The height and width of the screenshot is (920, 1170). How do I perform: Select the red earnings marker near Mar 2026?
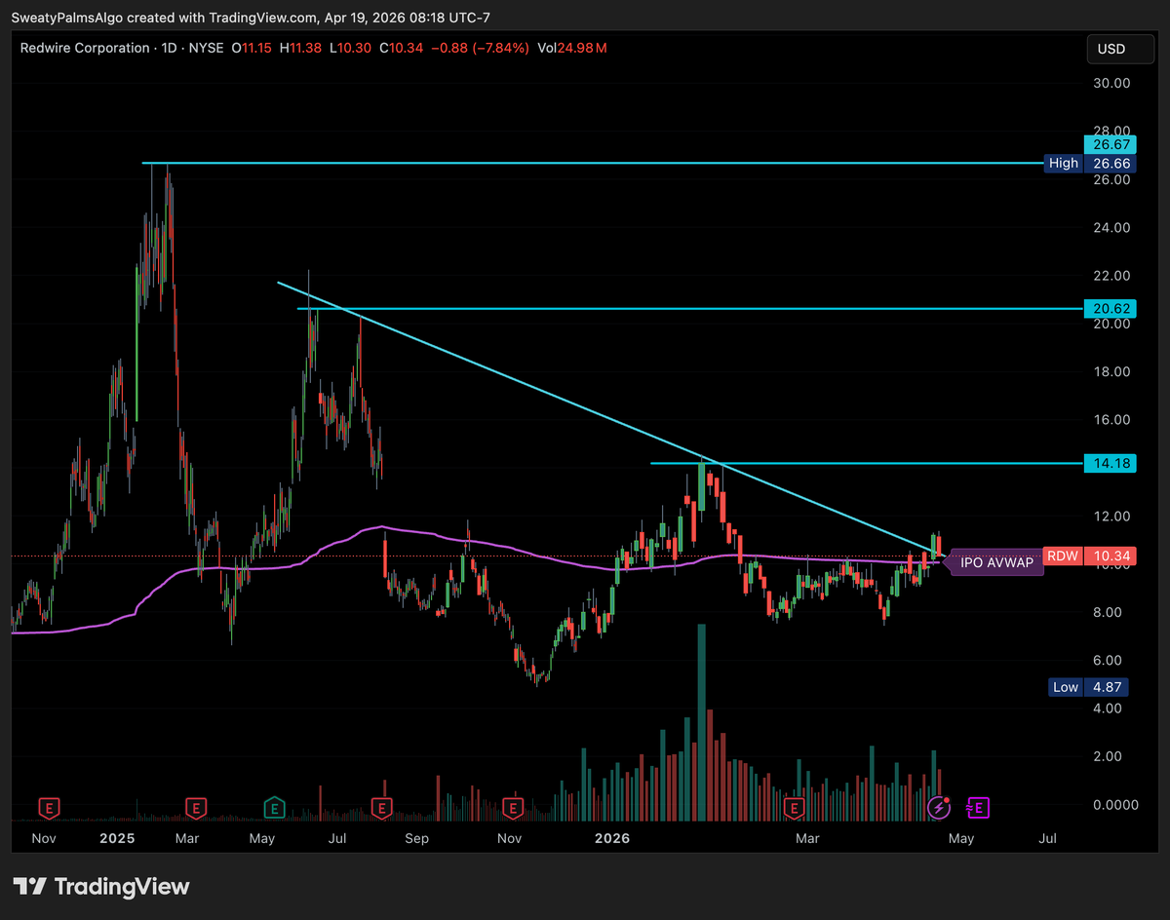[x=795, y=807]
